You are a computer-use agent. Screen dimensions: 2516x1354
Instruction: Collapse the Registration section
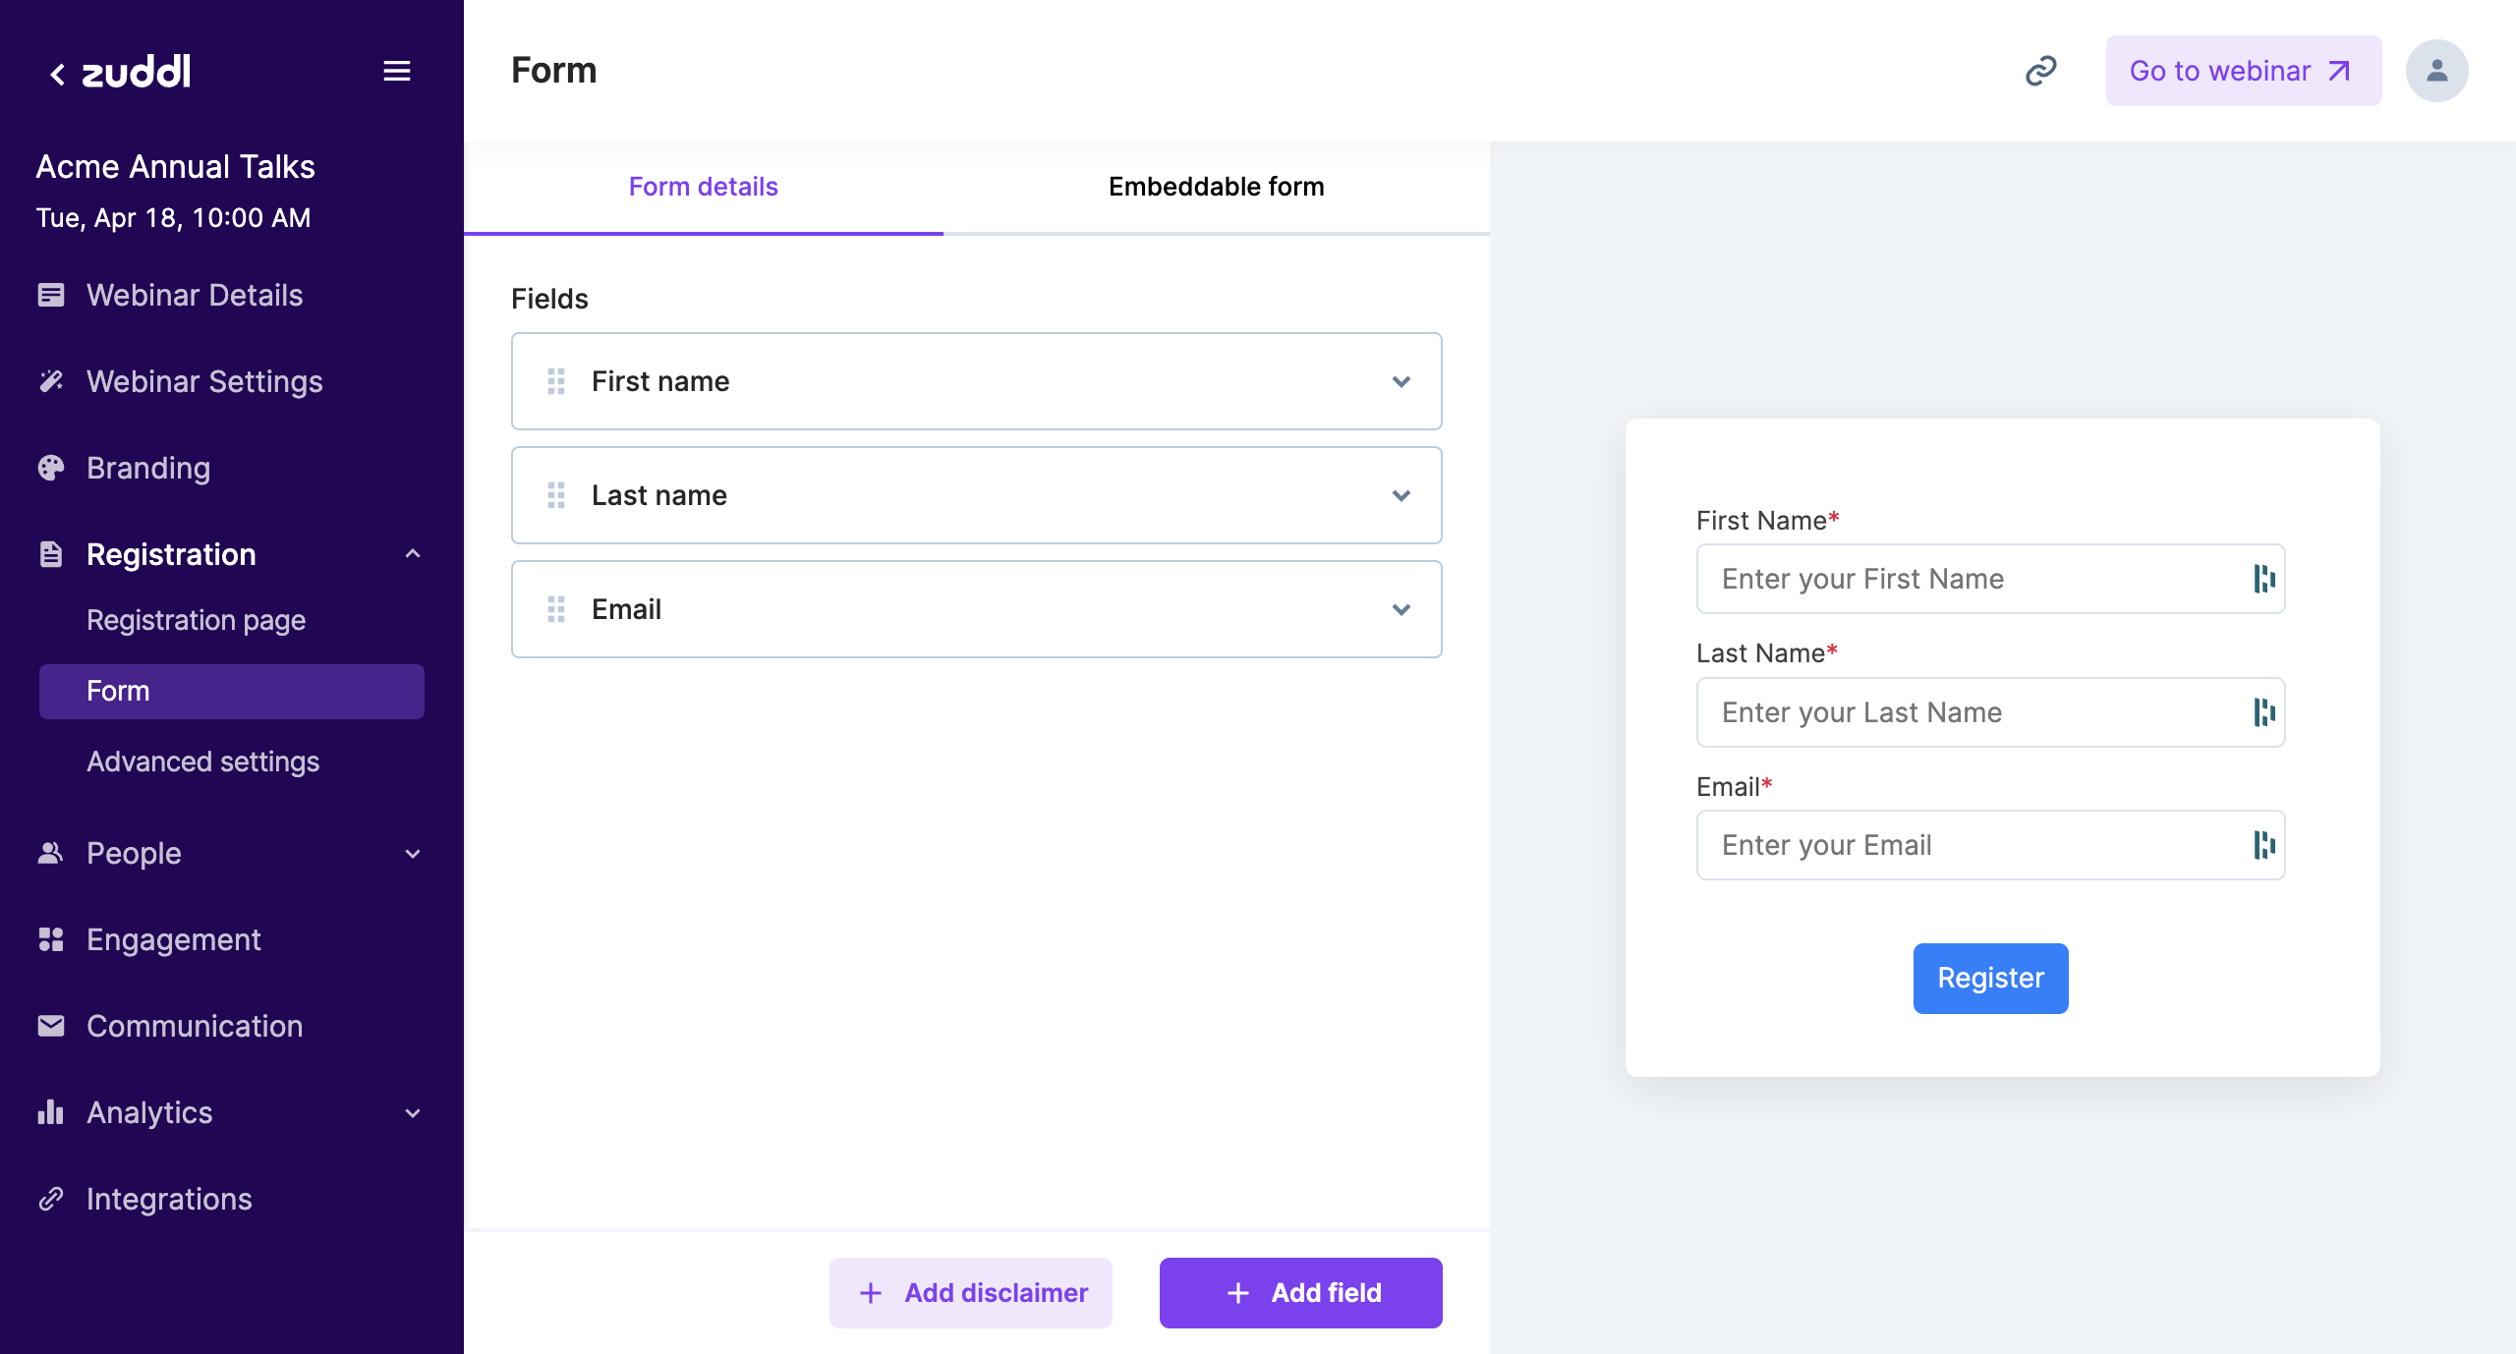coord(412,554)
